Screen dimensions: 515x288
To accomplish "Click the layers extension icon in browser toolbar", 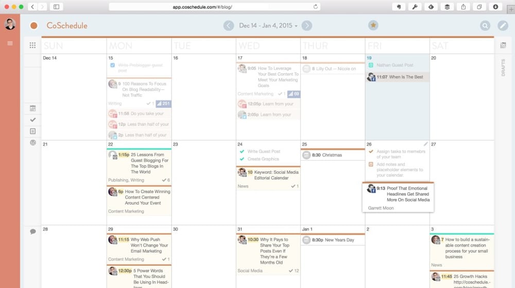I will pos(447,7).
